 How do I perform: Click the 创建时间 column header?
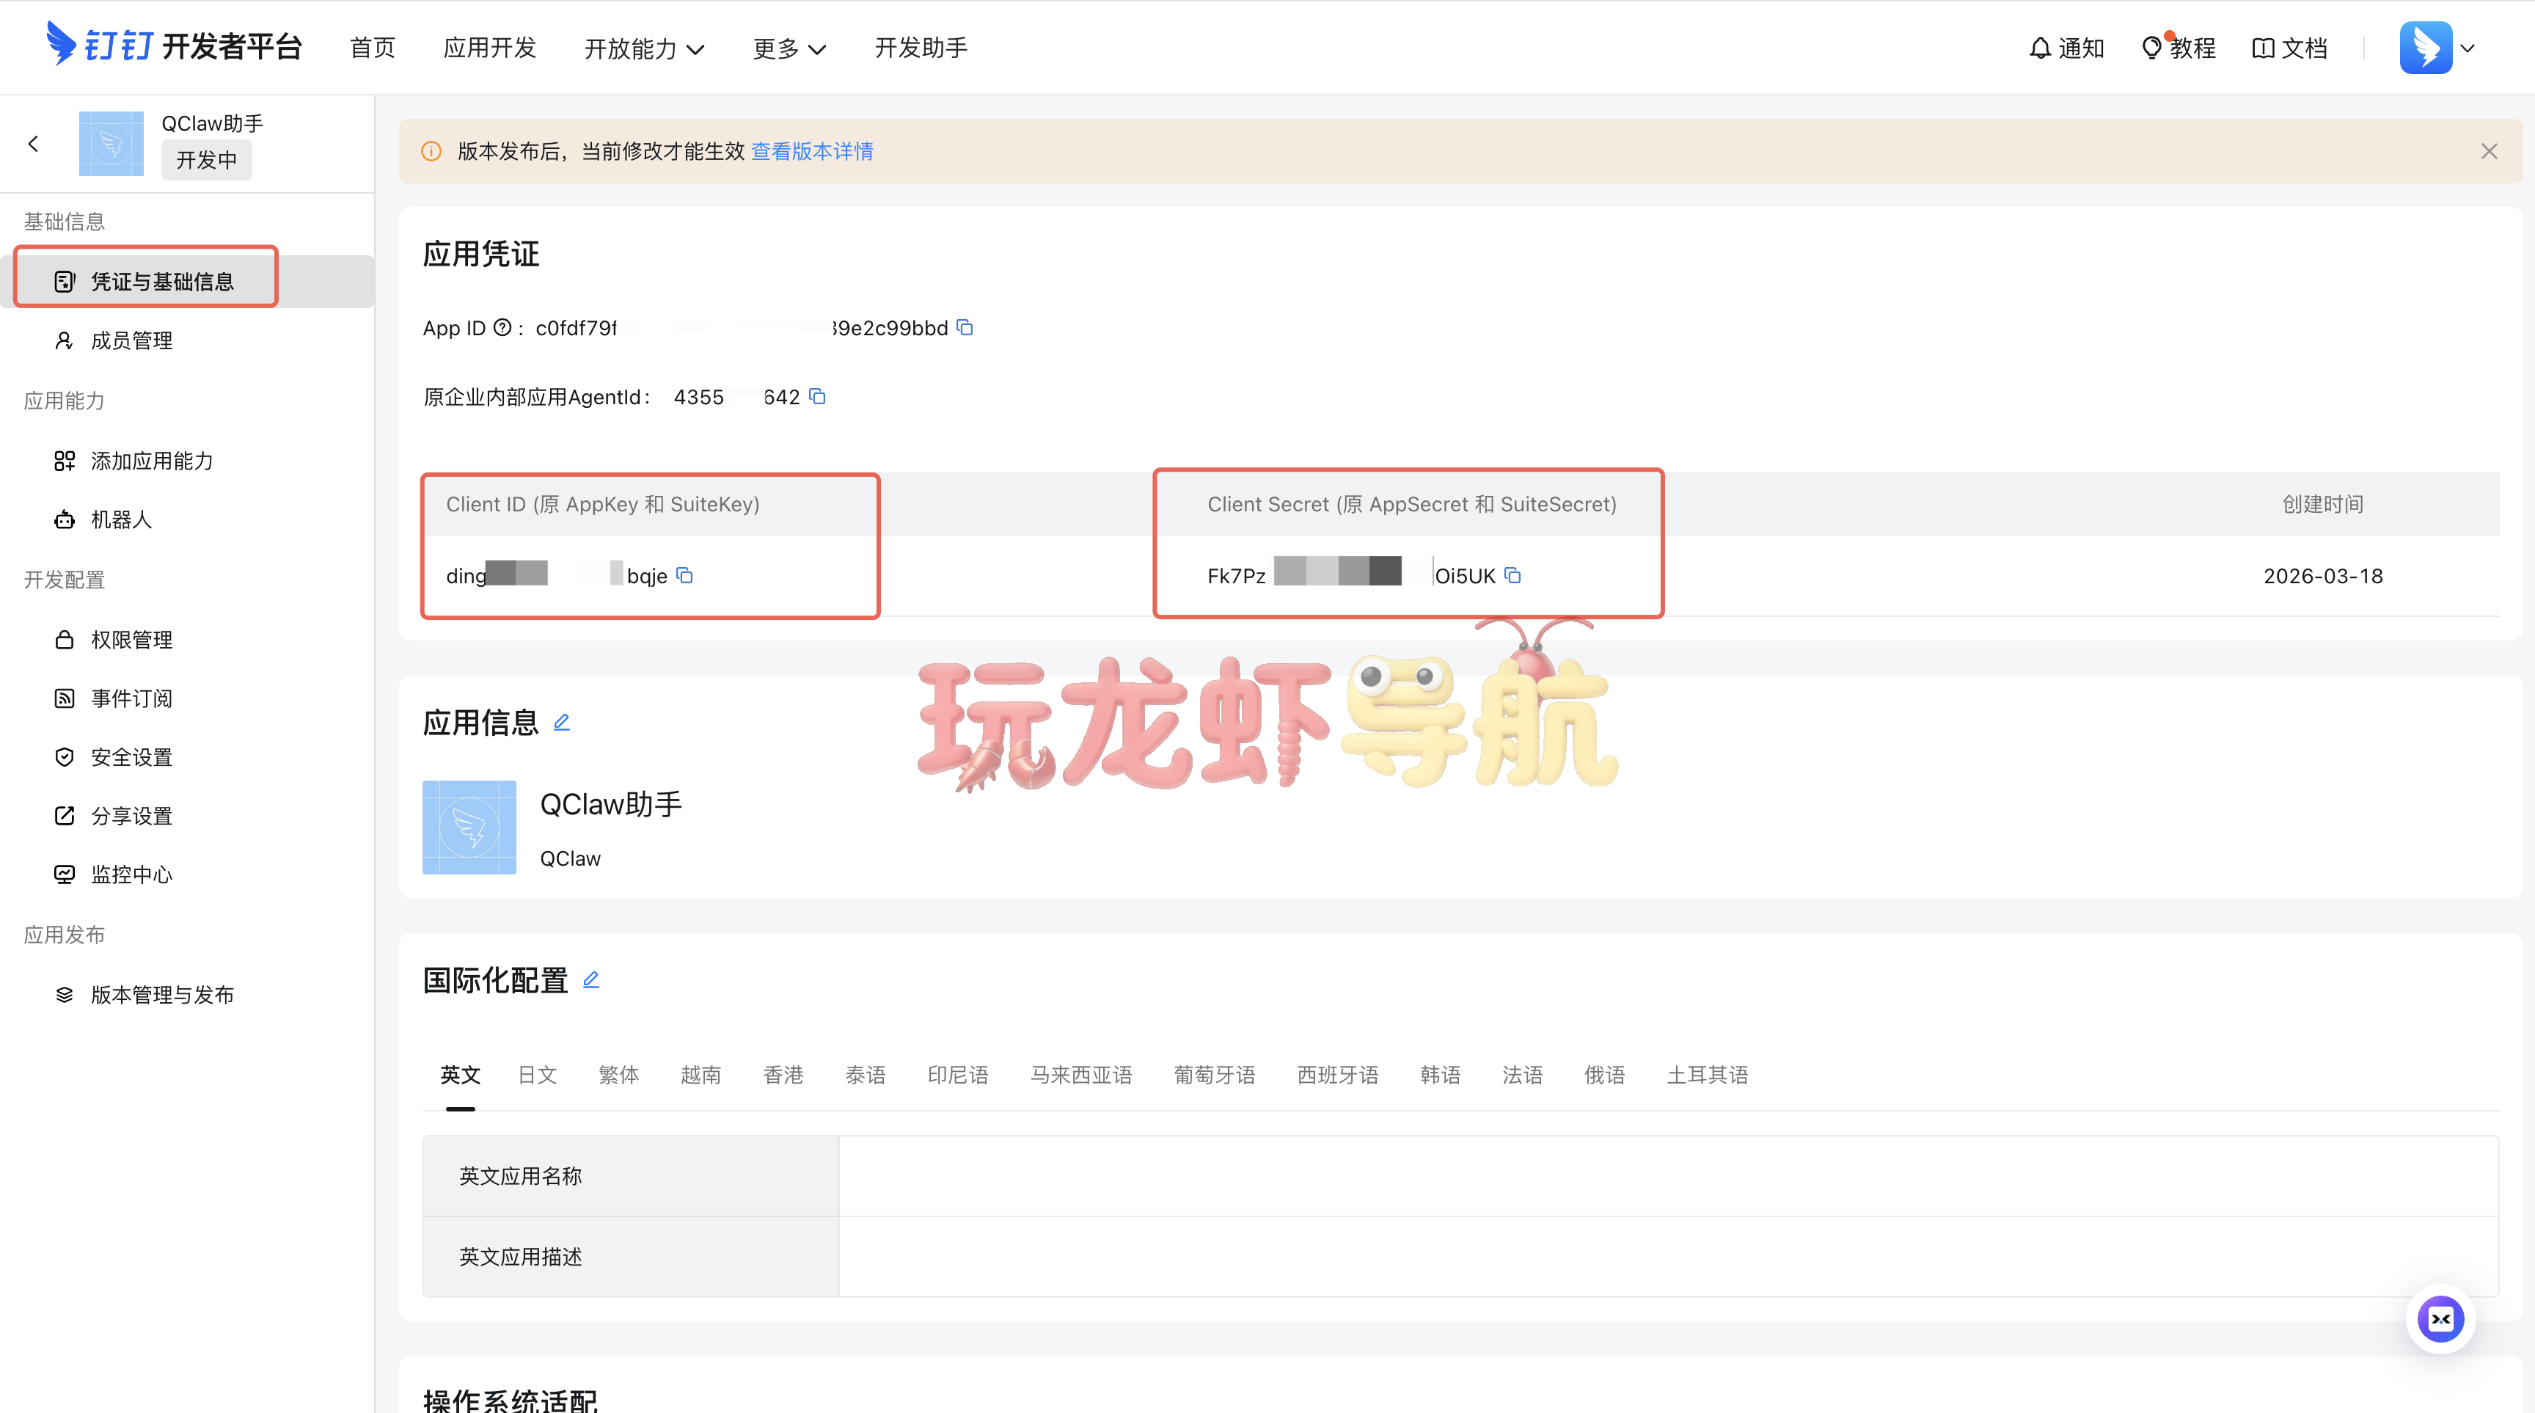click(x=2324, y=504)
